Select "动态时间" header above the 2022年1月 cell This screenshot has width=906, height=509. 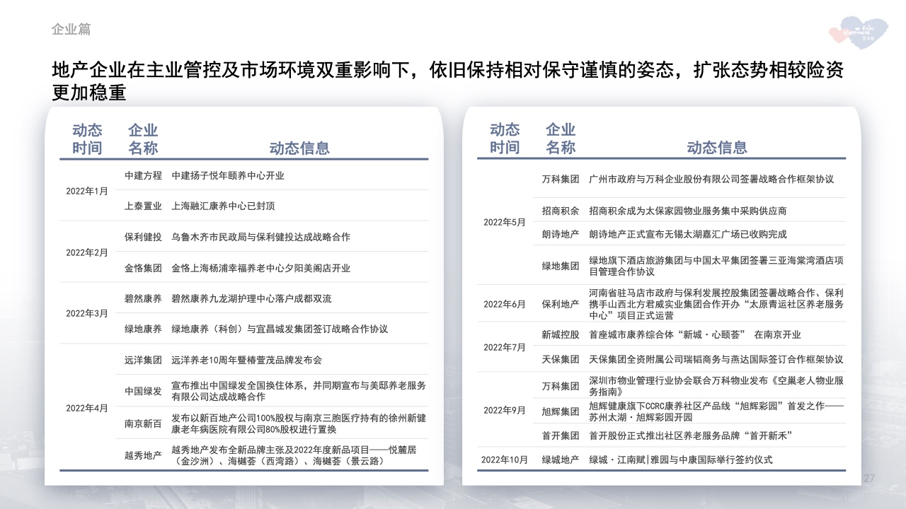click(87, 139)
